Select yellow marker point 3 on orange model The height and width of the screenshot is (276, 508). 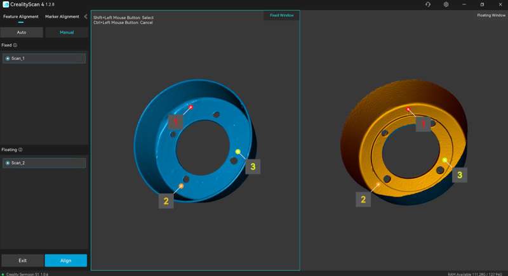[x=445, y=160]
